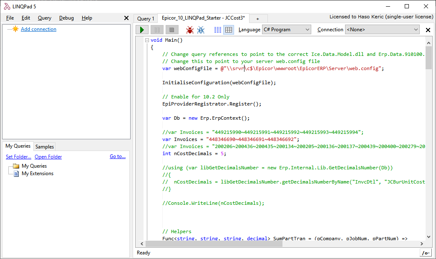Select the My Extensions tree item
436x259 pixels.
(x=38, y=174)
